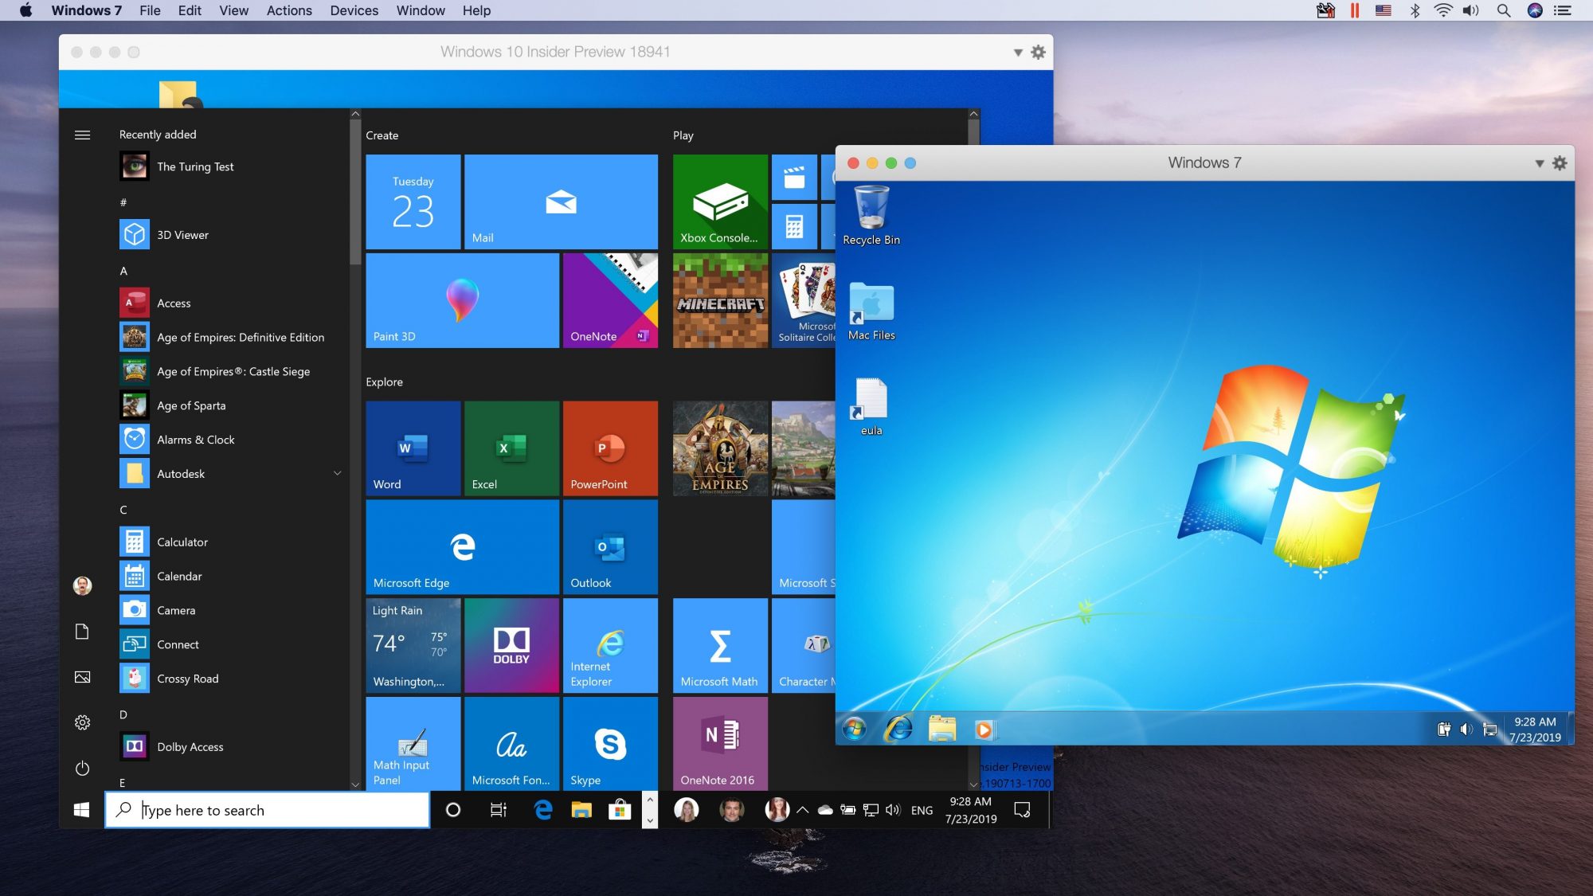Open Settings gear in Start menu sidebar
The image size is (1593, 896).
point(82,722)
